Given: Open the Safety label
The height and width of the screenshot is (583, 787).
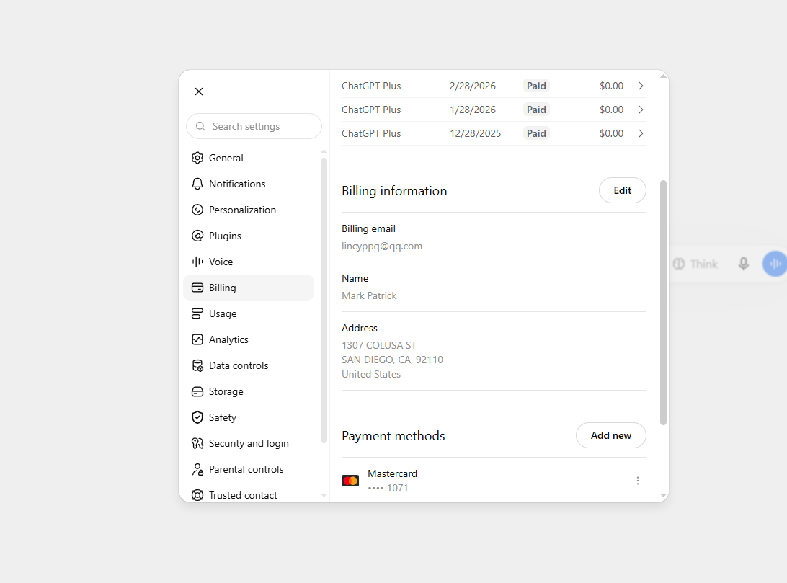Looking at the screenshot, I should (x=223, y=417).
